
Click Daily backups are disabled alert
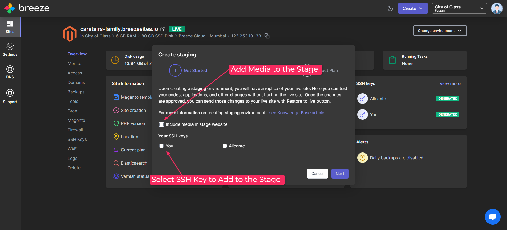tap(397, 158)
